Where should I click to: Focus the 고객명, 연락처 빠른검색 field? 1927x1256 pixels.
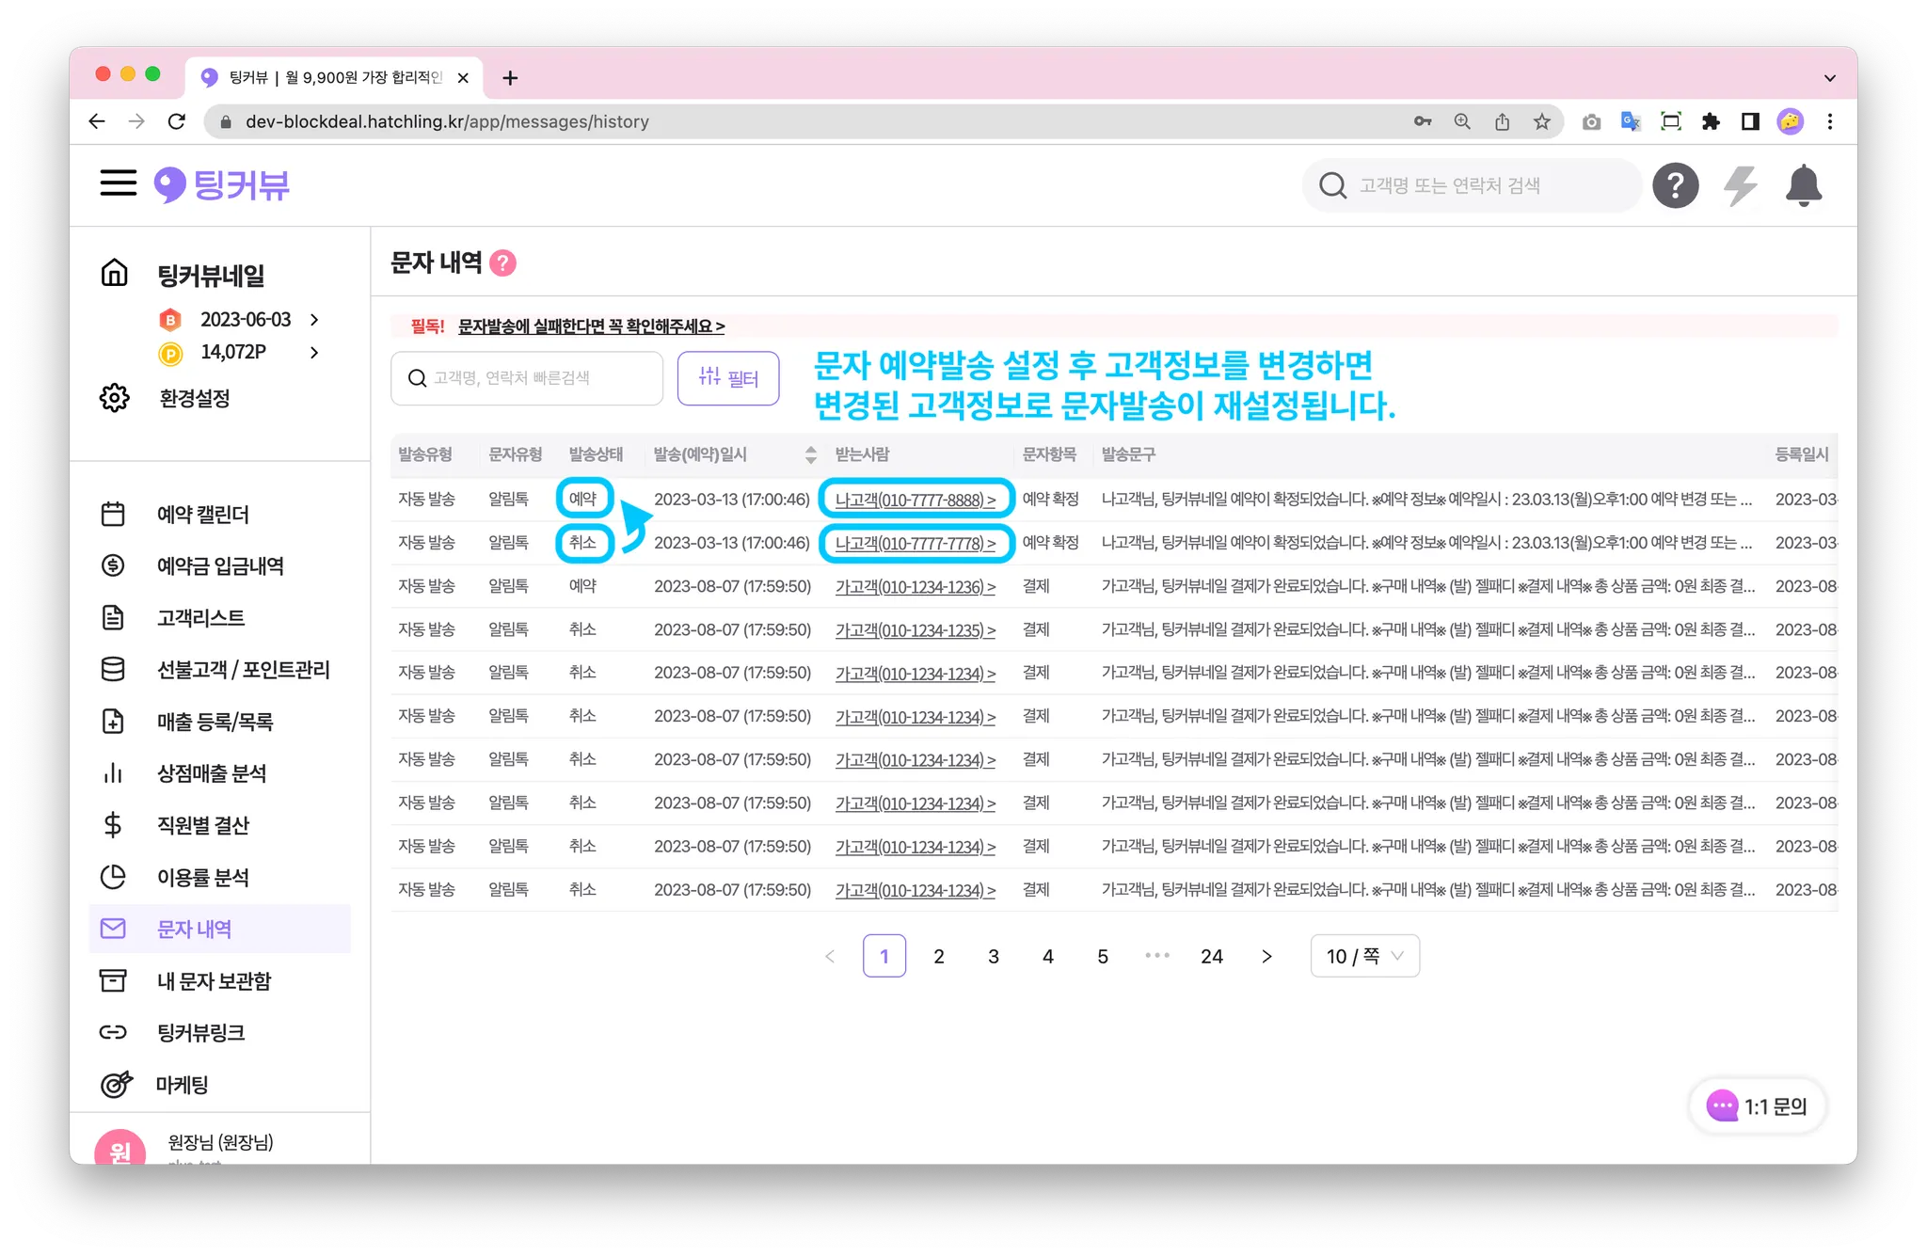(527, 378)
